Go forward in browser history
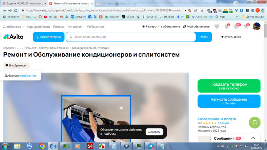The width and height of the screenshot is (267, 150). click(10, 10)
